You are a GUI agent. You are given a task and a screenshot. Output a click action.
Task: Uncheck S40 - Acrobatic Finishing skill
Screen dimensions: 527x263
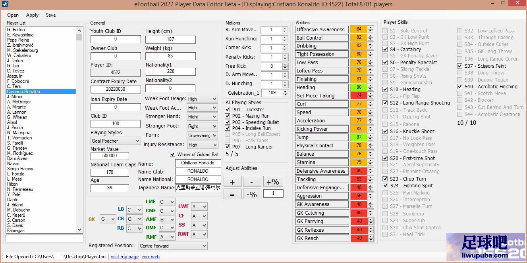click(x=460, y=87)
